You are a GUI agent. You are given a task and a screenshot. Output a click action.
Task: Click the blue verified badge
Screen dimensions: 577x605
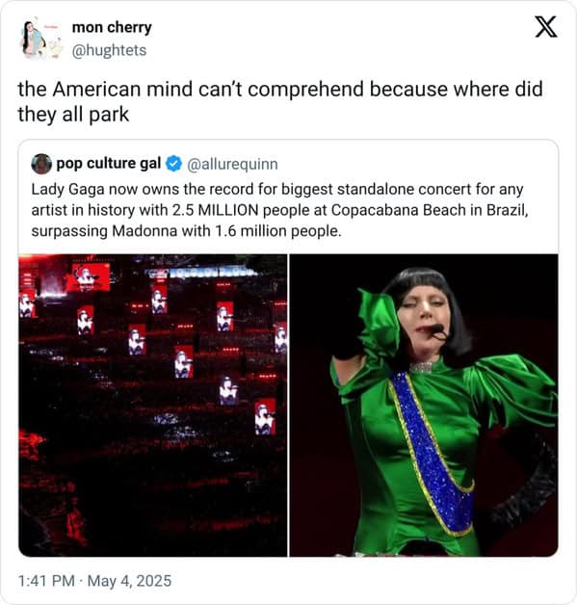[173, 164]
